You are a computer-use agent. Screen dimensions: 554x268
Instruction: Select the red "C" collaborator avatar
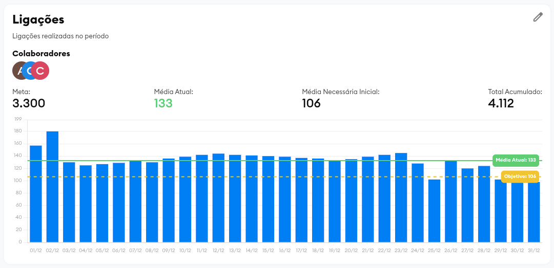tap(40, 71)
